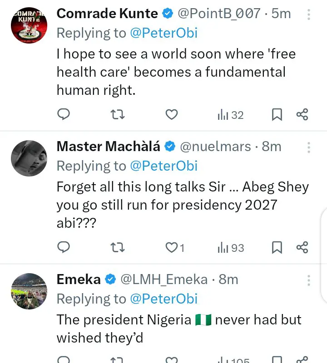Bookmark Master Machàlá's tweet
The image size is (327, 363).
[277, 248]
